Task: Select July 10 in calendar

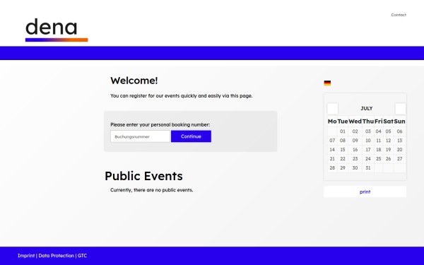Action: [x=368, y=141]
